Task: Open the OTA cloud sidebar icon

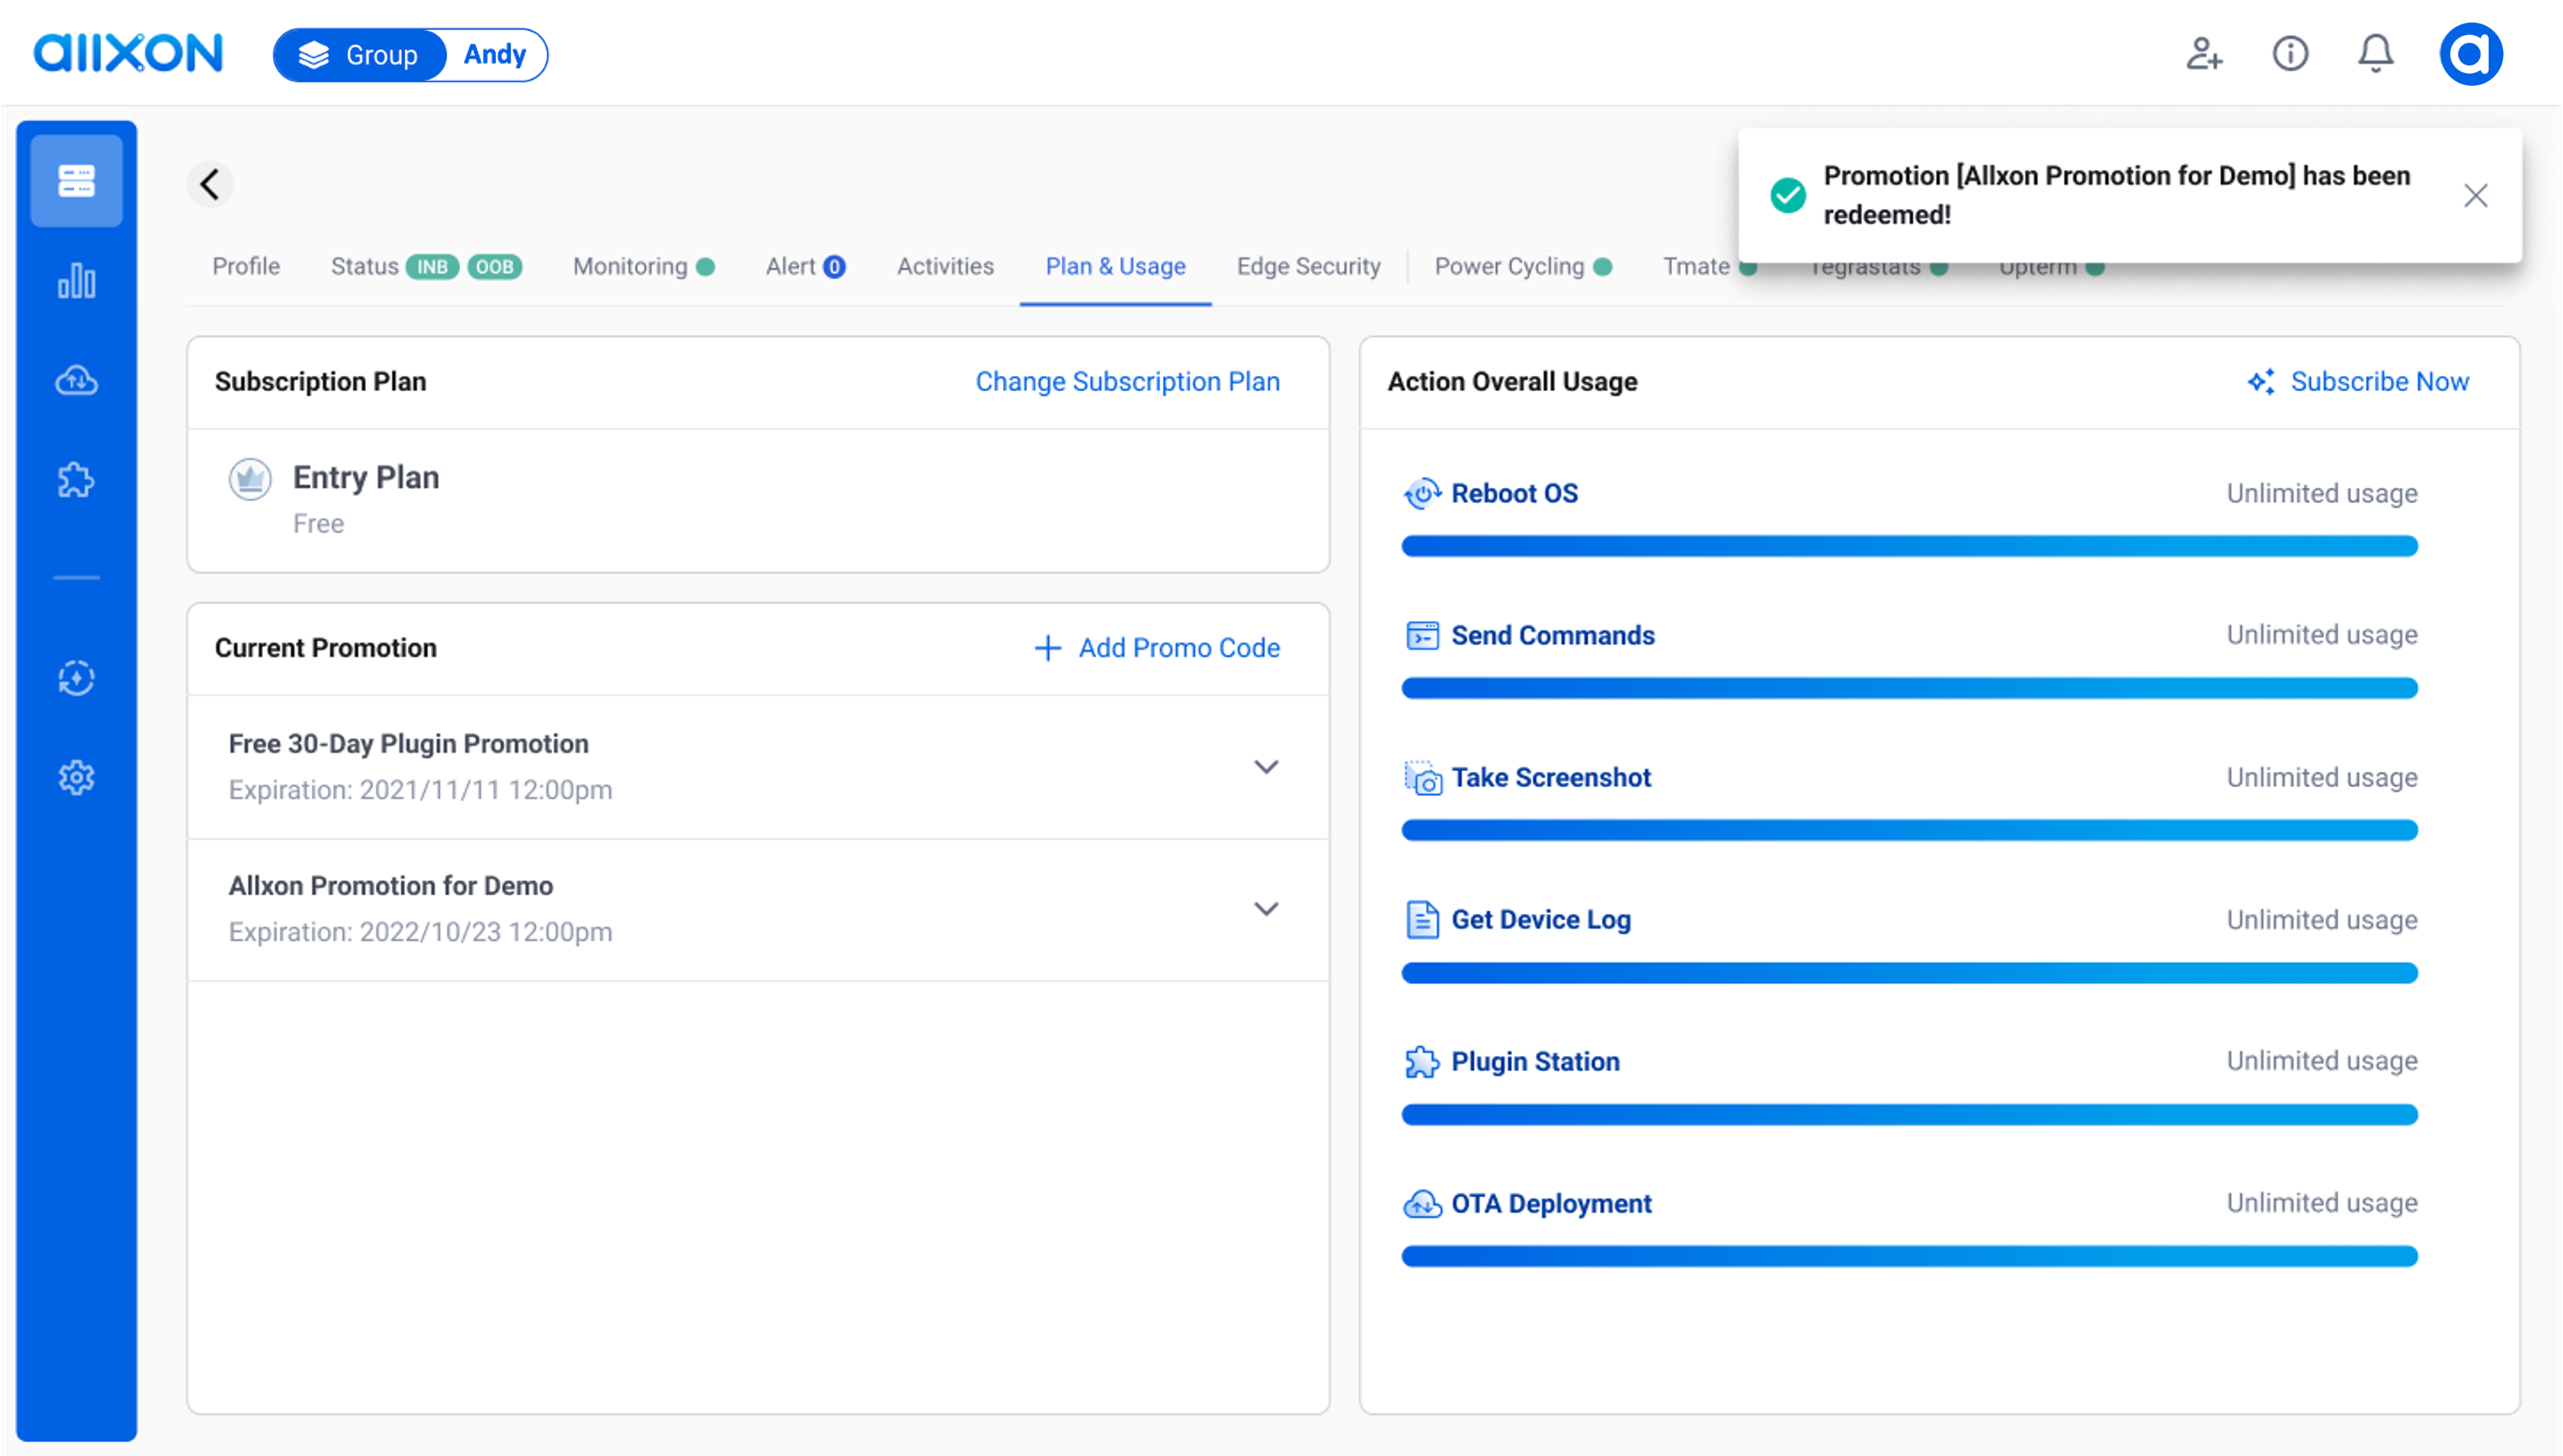Action: click(76, 381)
